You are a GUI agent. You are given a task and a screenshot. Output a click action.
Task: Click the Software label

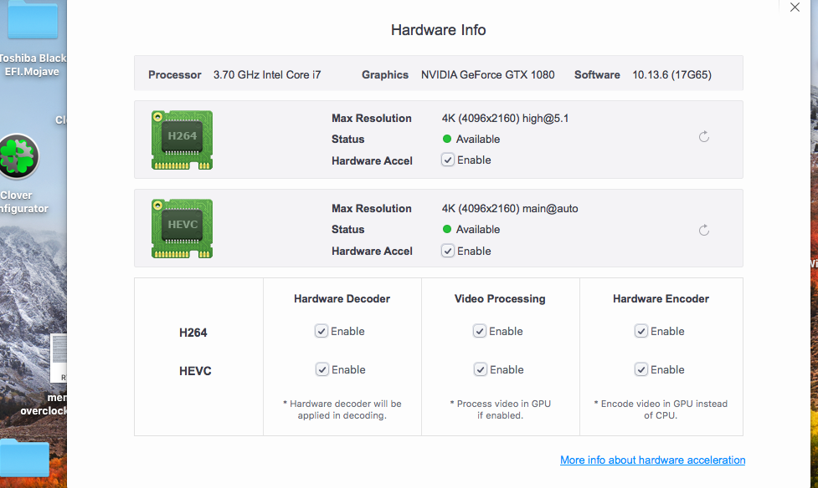click(x=597, y=75)
